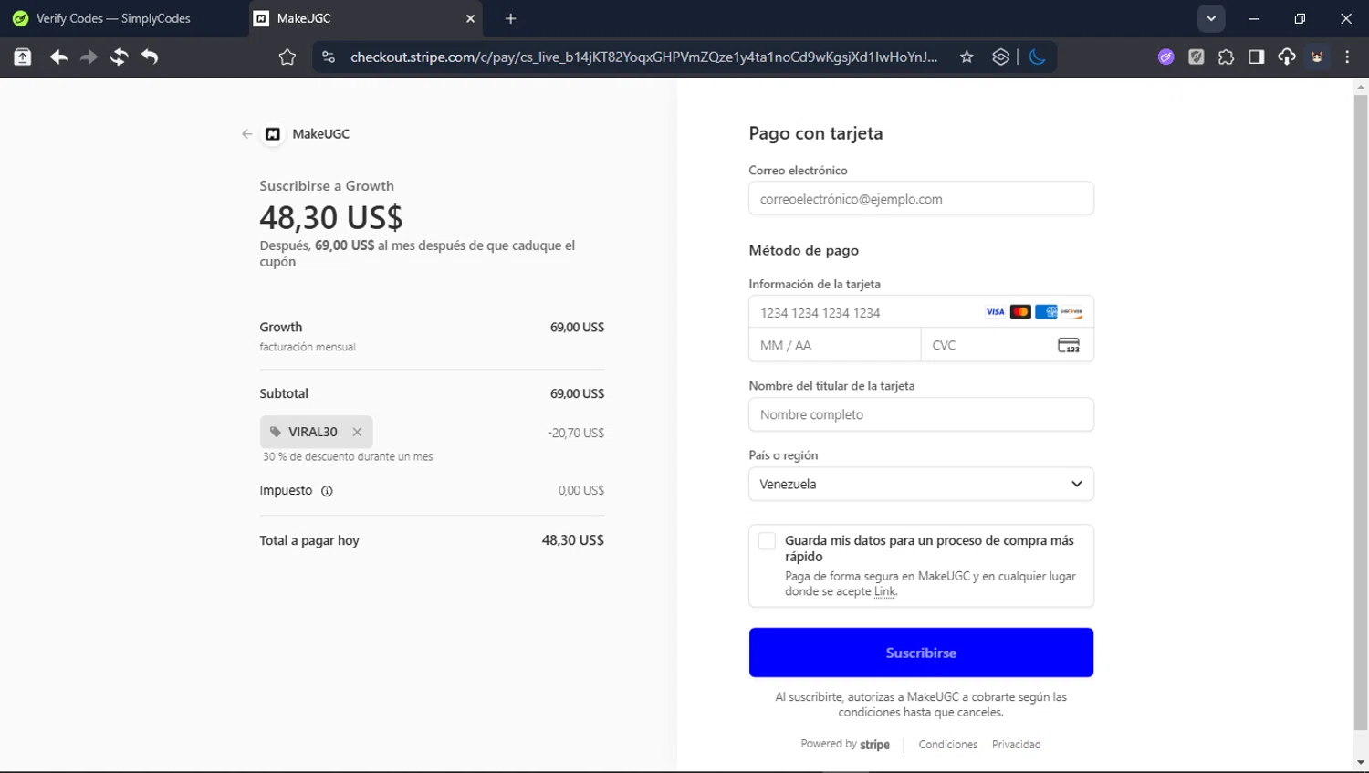The width and height of the screenshot is (1369, 773).
Task: Open the gray square extension icon
Action: tap(1196, 57)
